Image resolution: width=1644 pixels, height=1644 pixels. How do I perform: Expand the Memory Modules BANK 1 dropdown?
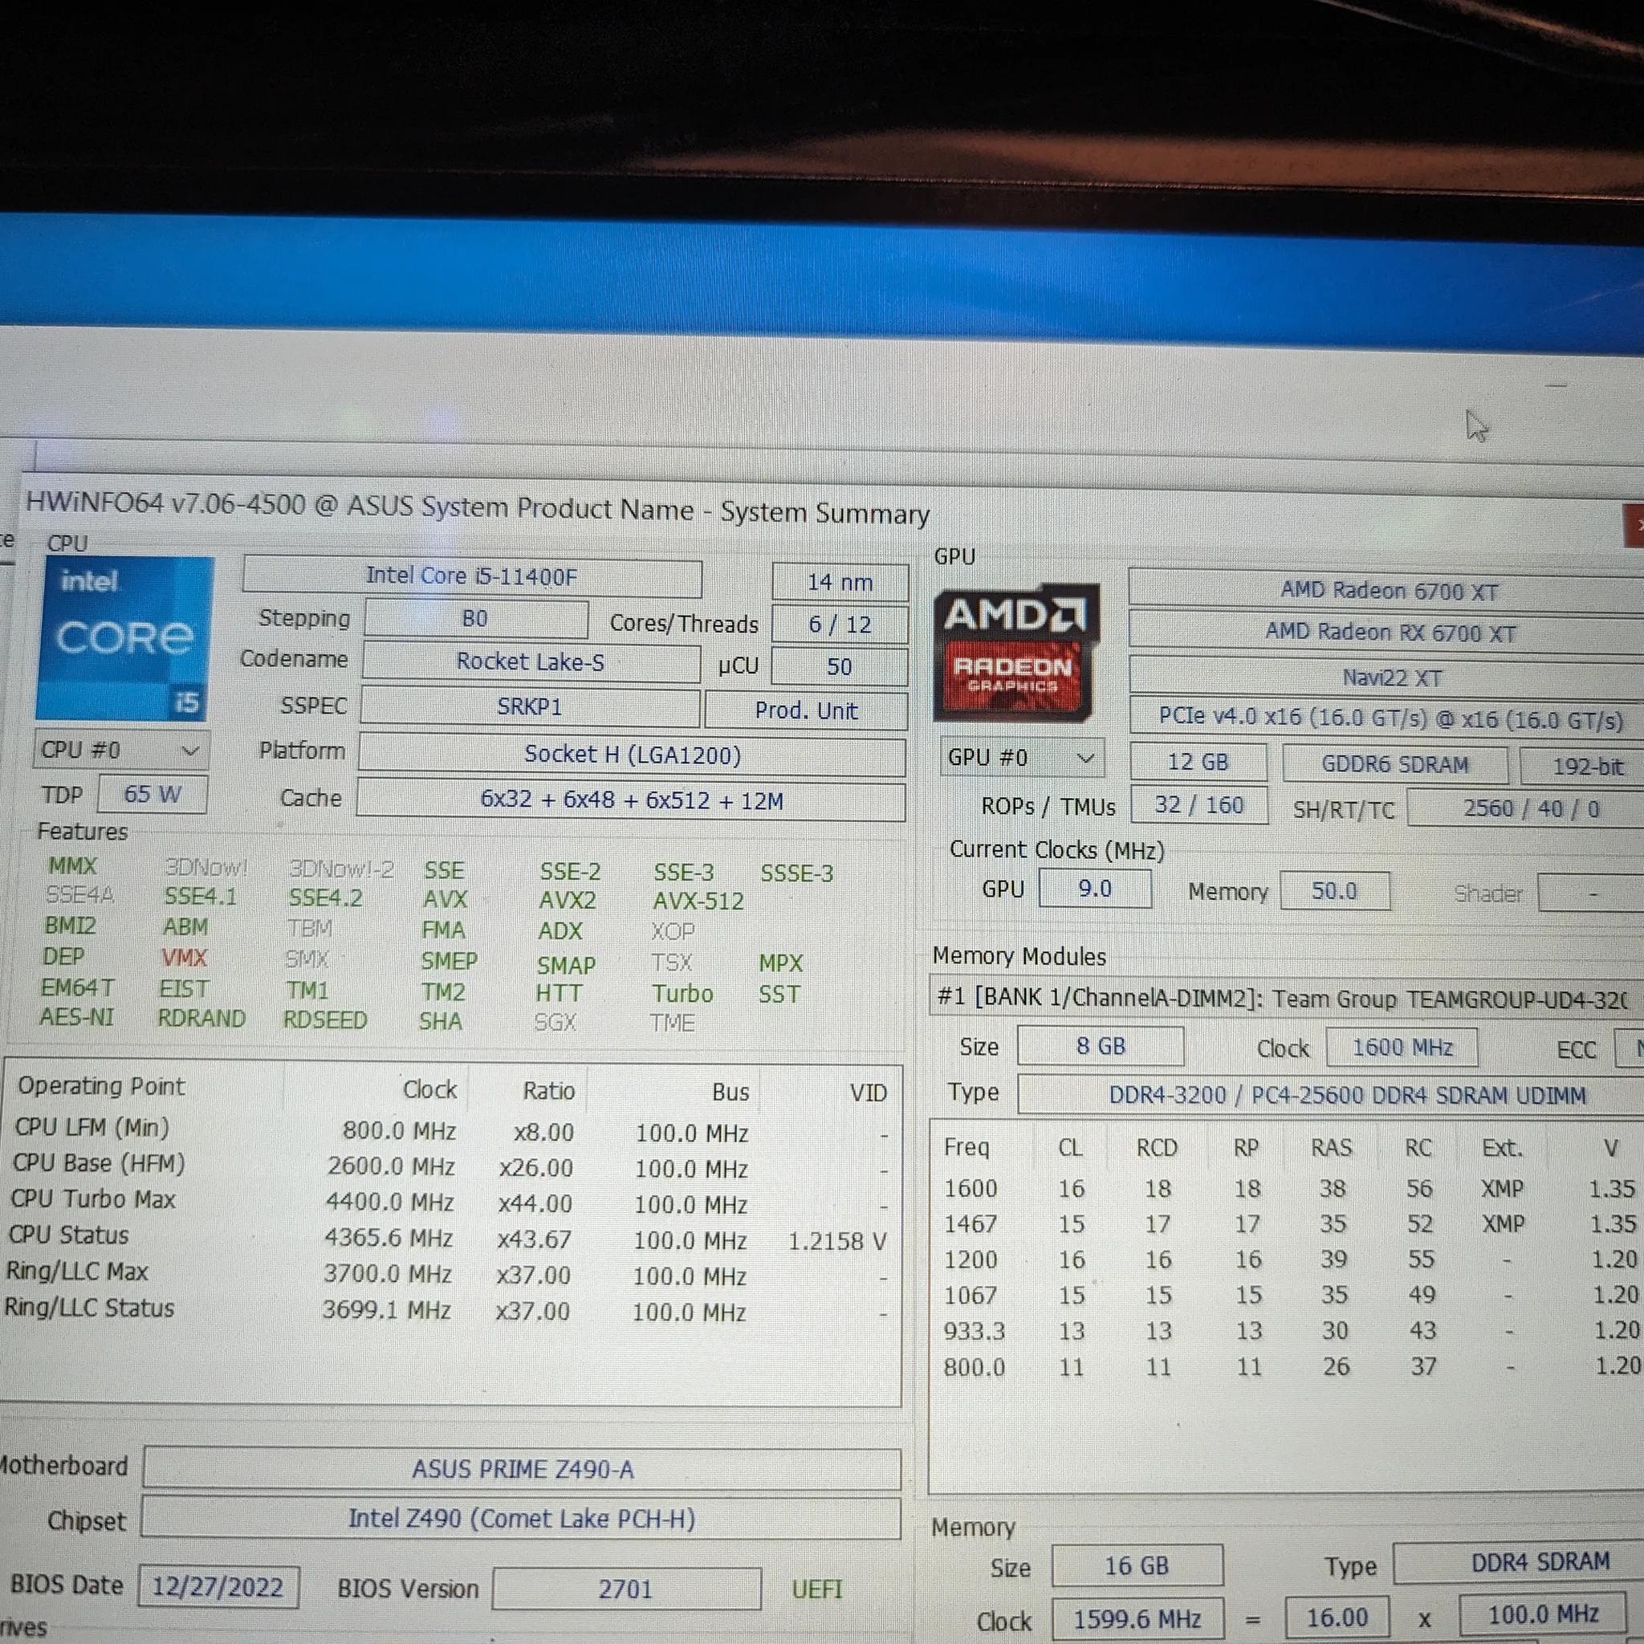(1285, 997)
